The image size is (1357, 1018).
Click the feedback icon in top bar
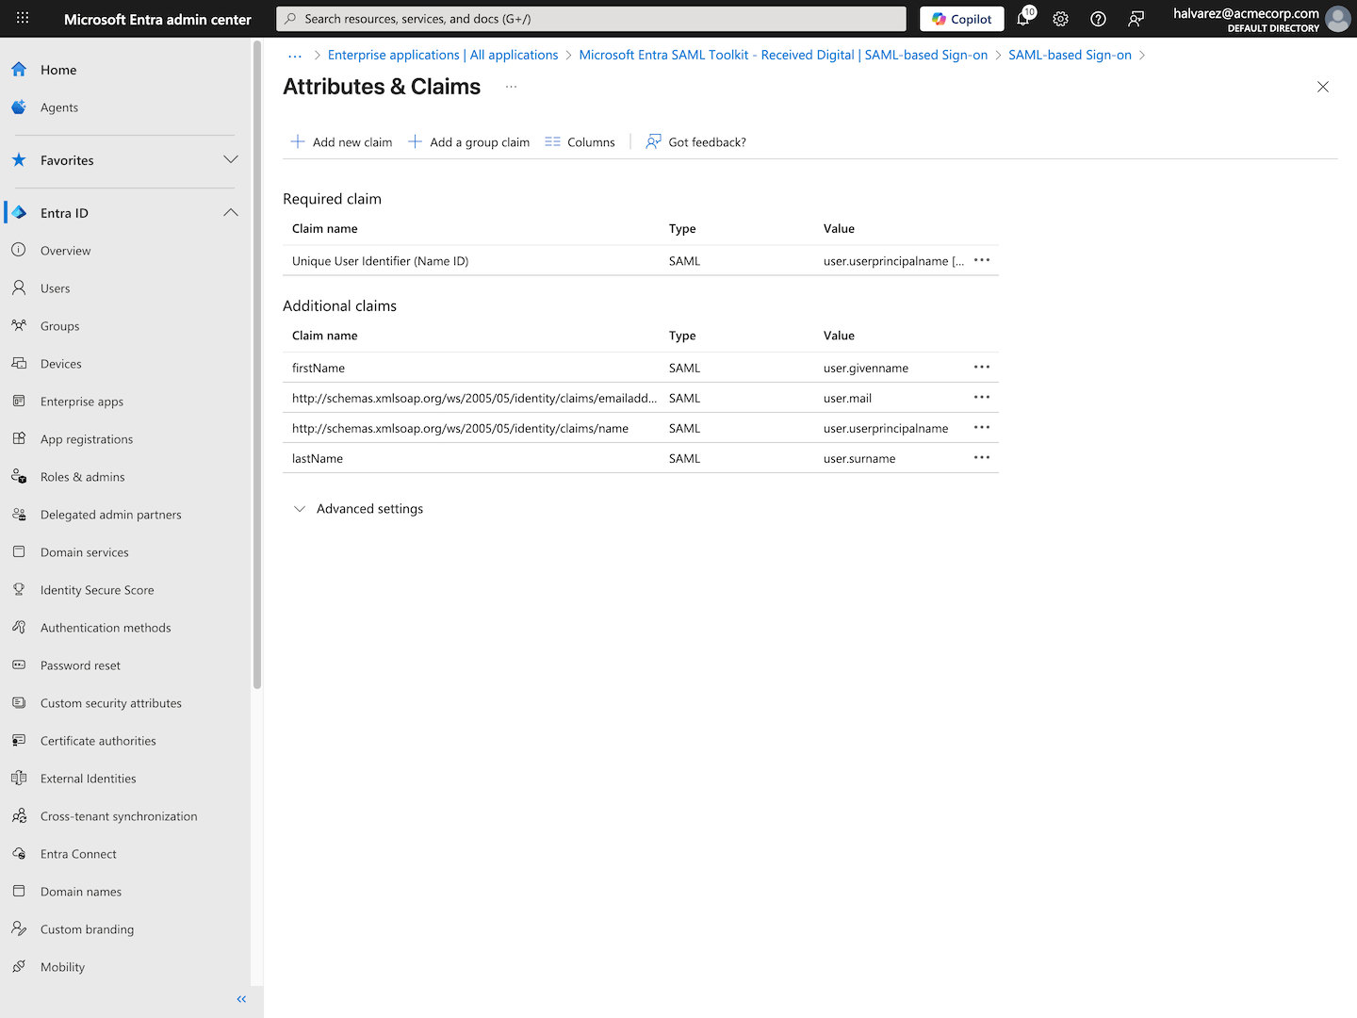[x=1136, y=19]
